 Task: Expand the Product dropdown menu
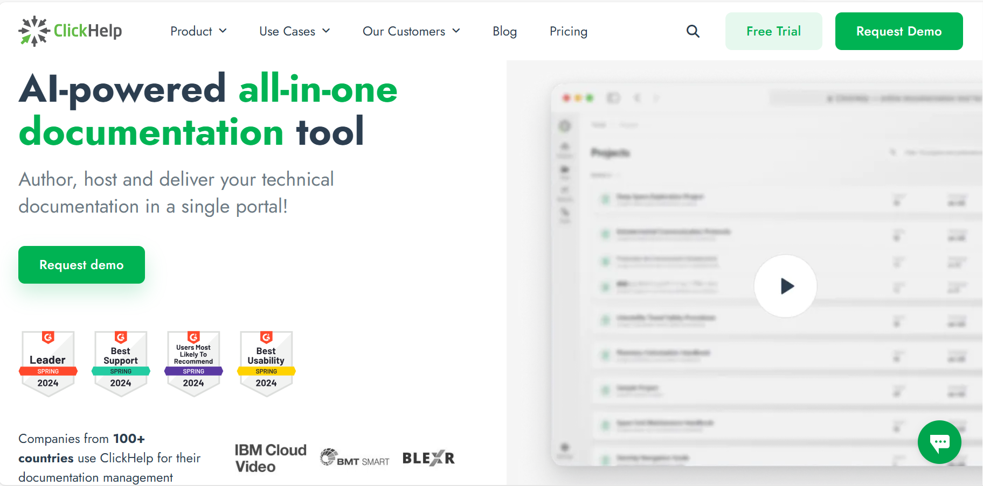tap(198, 31)
